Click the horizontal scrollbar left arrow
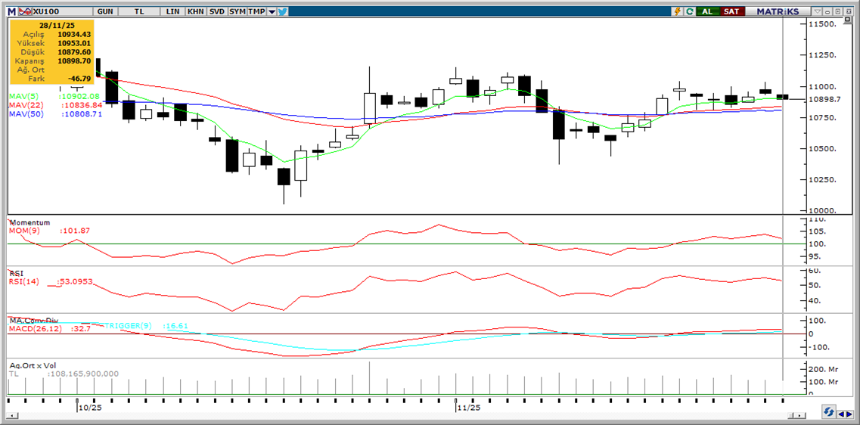Screen dimensions: 860x425 pyautogui.click(x=12, y=415)
